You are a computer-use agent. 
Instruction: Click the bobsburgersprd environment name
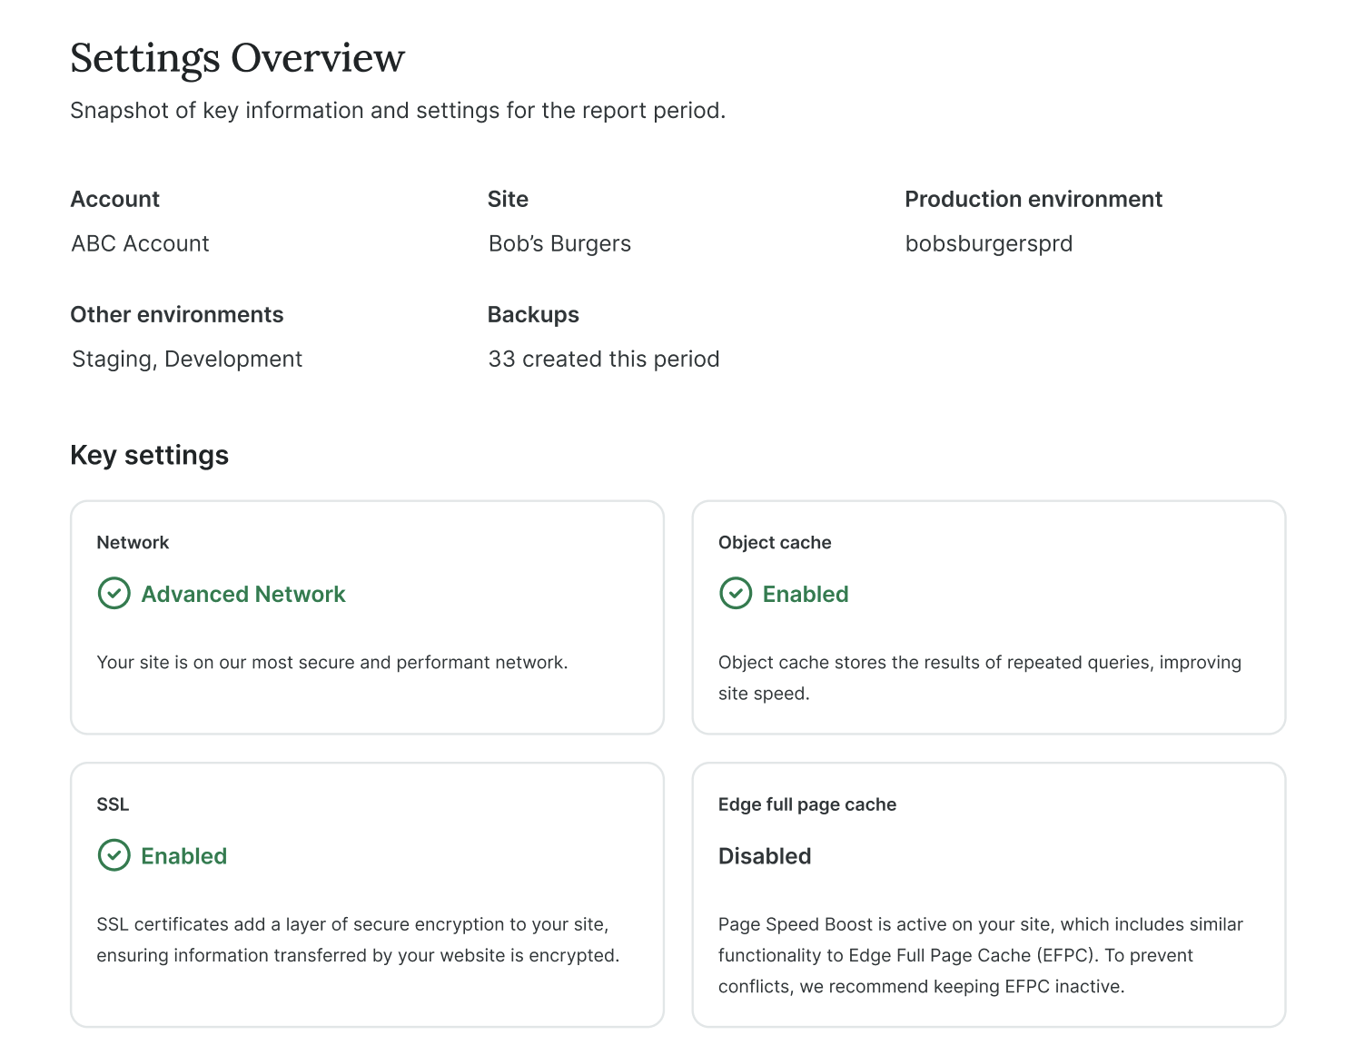coord(989,243)
